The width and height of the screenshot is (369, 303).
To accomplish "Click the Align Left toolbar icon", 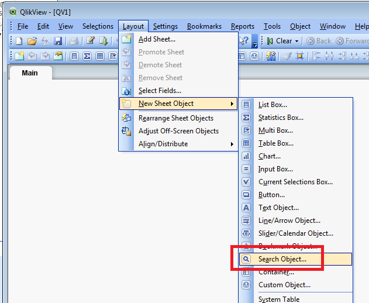I will [x=316, y=56].
